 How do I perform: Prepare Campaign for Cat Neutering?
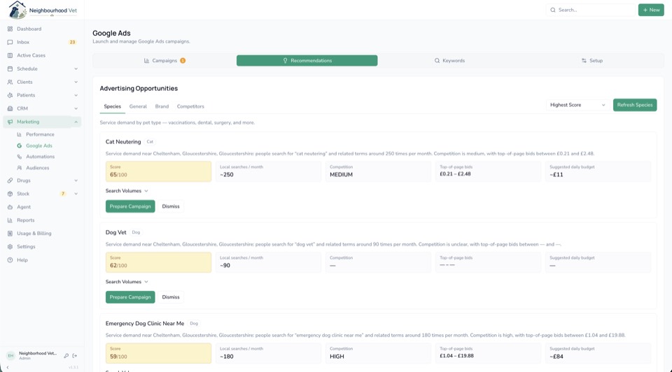tap(130, 206)
